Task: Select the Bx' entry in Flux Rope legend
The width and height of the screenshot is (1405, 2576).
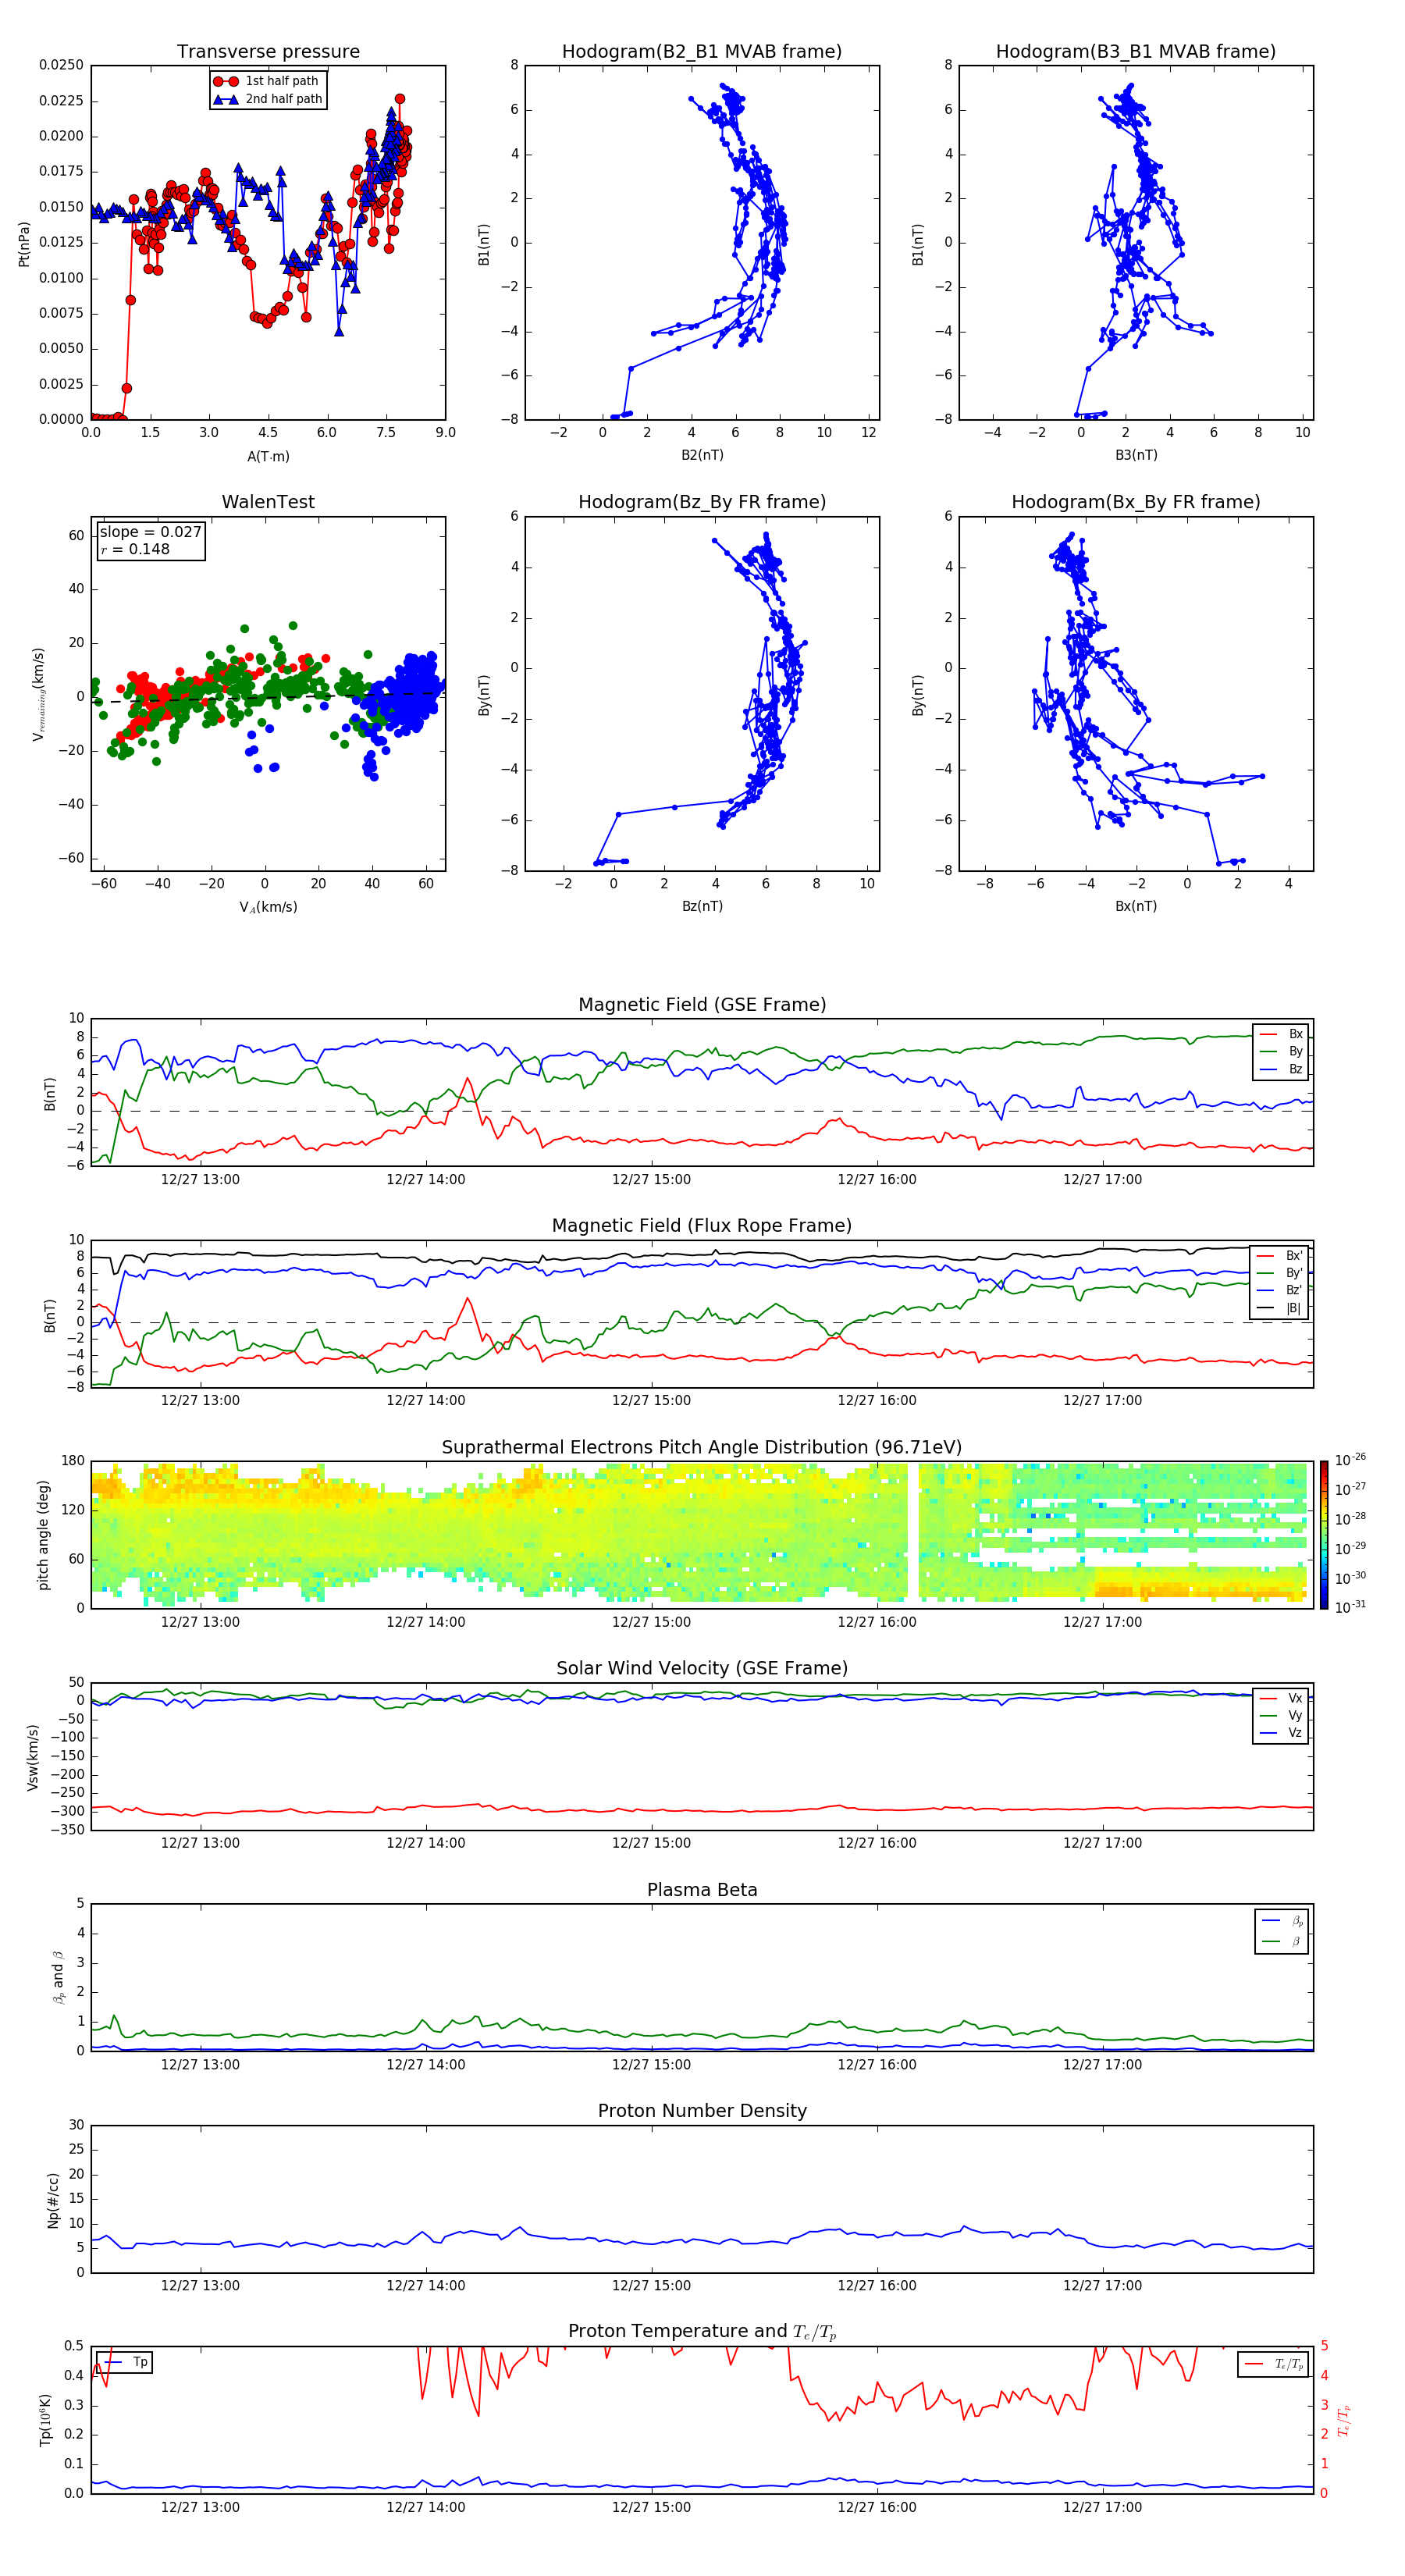Action: coord(1280,1256)
